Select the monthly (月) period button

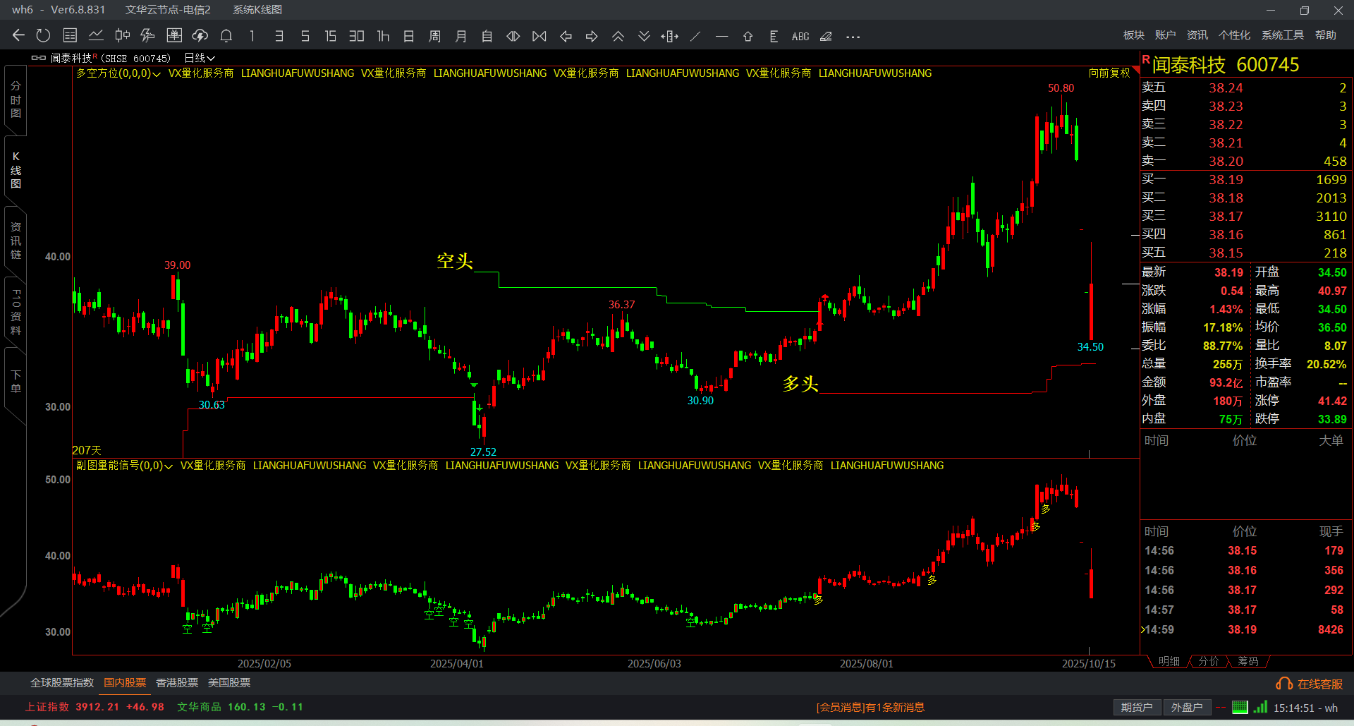[x=461, y=36]
